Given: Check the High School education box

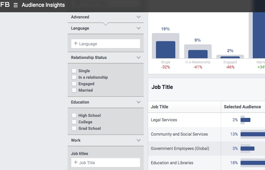Looking at the screenshot, I should 74,115.
